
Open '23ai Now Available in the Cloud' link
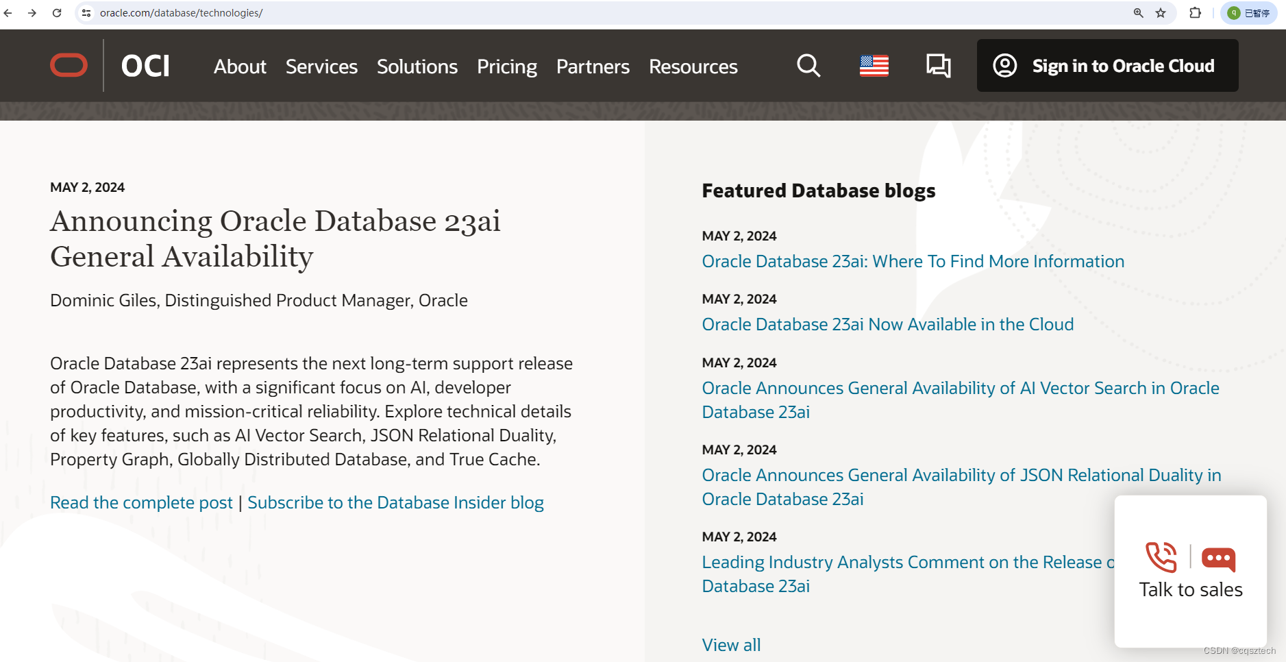pos(888,324)
